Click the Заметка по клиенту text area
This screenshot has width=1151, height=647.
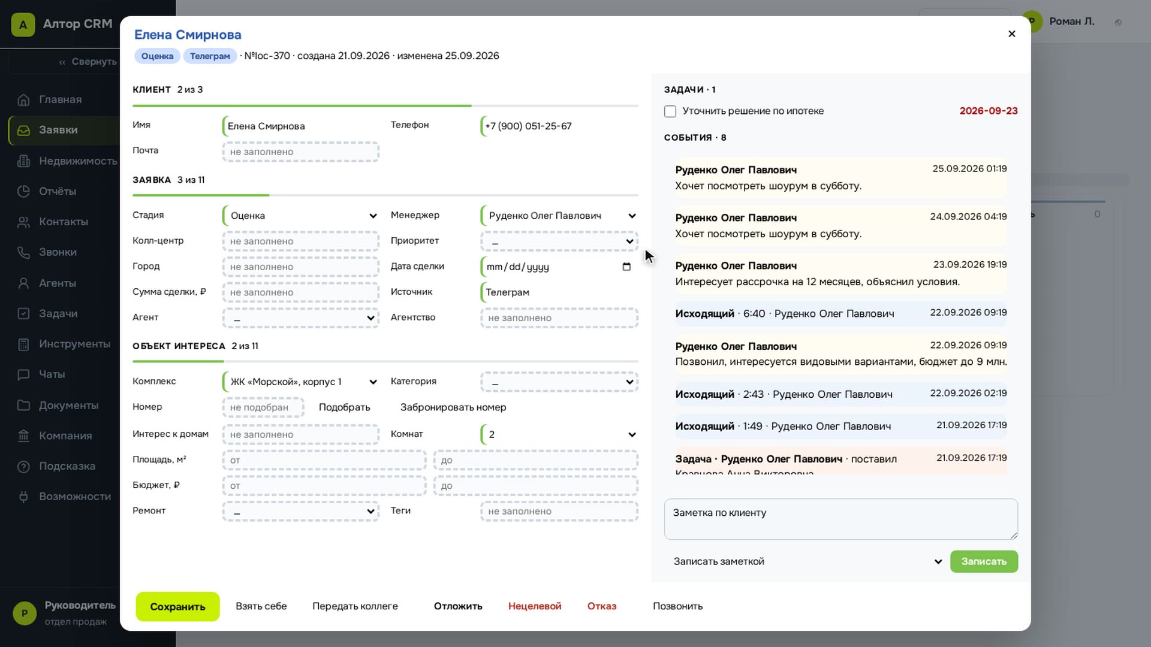(x=840, y=519)
